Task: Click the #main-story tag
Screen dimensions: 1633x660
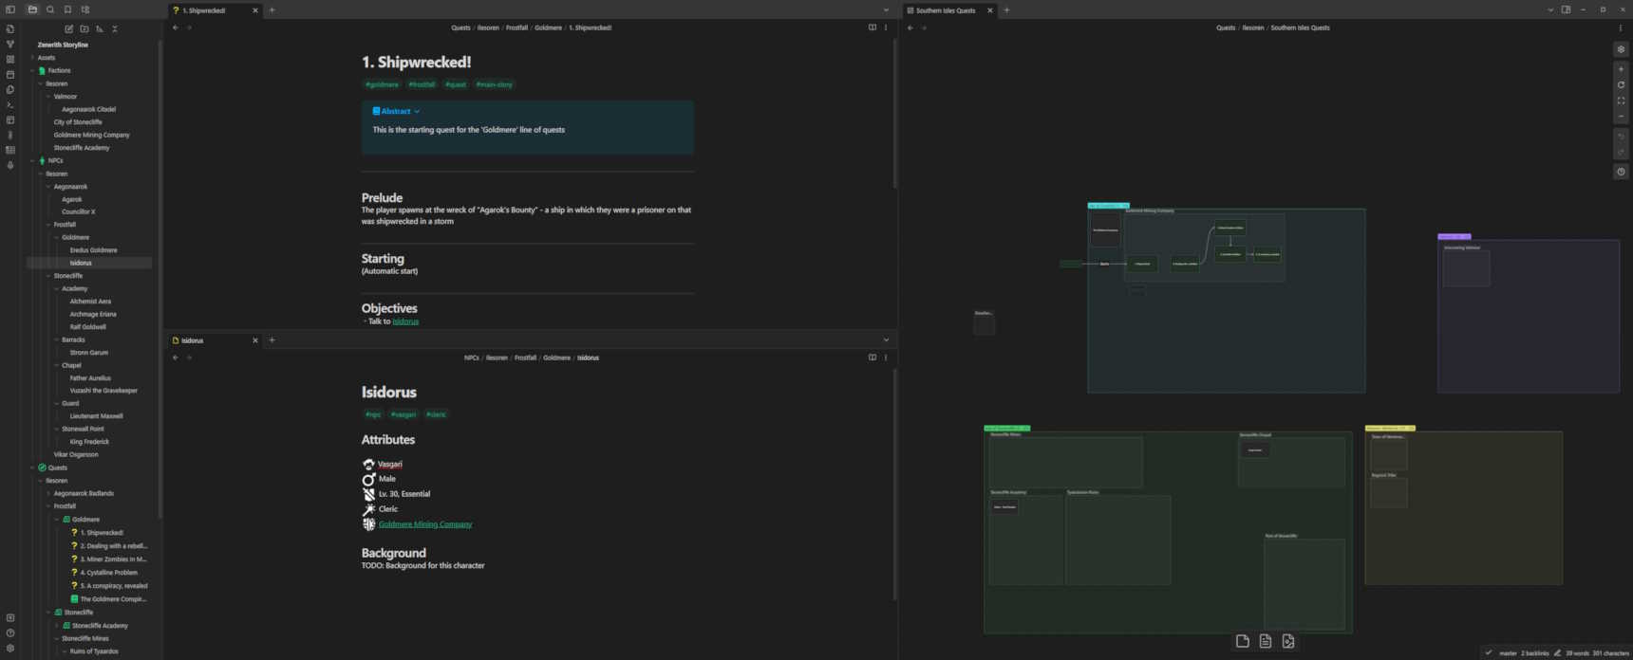Action: (494, 84)
